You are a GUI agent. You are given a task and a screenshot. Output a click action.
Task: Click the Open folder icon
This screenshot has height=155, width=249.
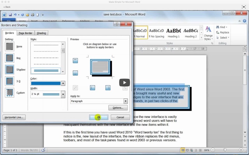coord(27,15)
